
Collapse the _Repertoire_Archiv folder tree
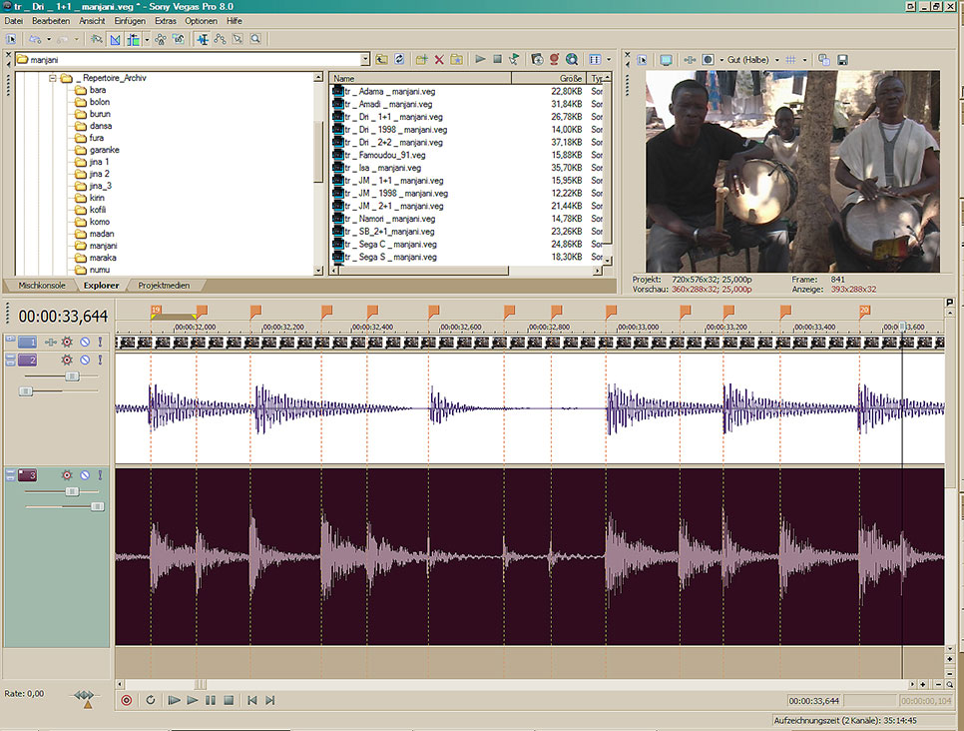point(51,78)
